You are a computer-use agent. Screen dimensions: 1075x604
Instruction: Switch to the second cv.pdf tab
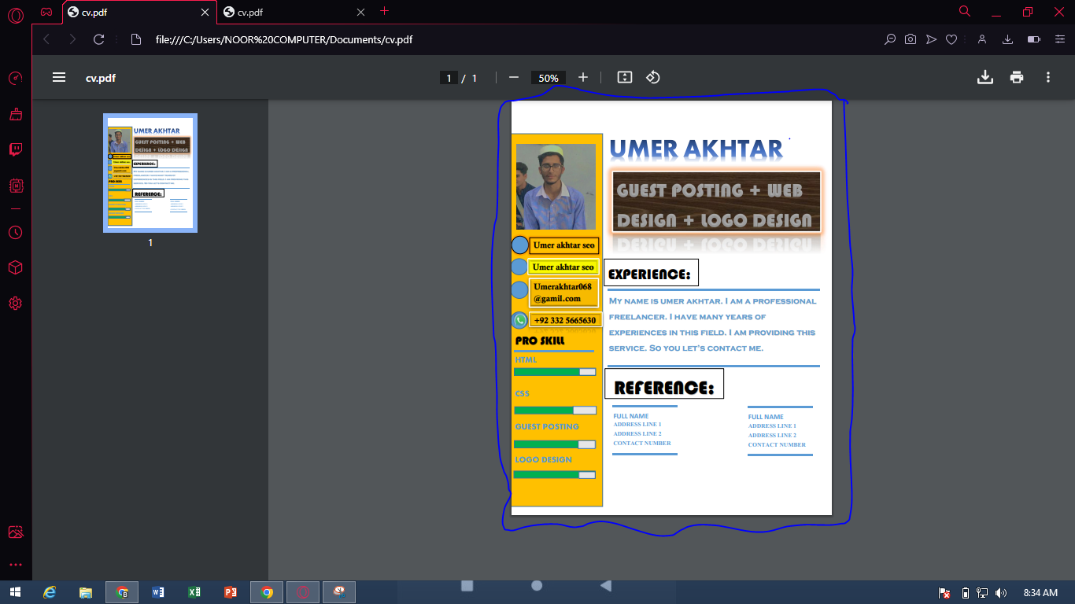pos(283,13)
